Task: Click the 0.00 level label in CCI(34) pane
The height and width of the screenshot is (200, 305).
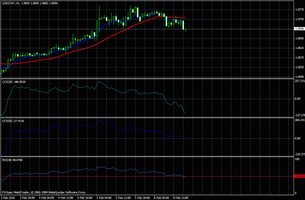Action: [298, 99]
